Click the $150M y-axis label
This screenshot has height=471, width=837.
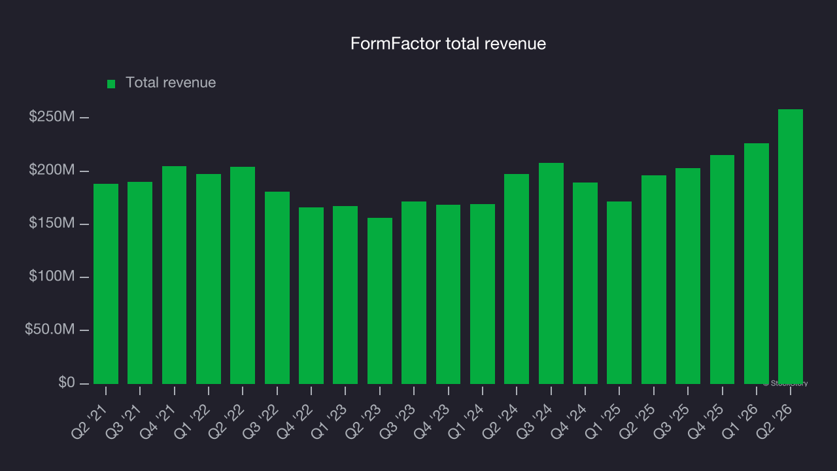(x=52, y=224)
